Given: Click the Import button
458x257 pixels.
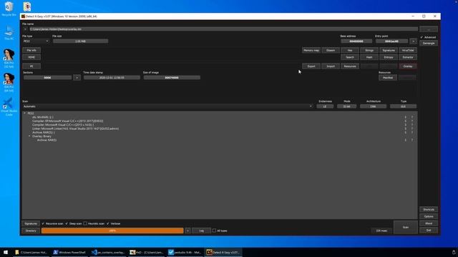Looking at the screenshot, I should point(331,66).
